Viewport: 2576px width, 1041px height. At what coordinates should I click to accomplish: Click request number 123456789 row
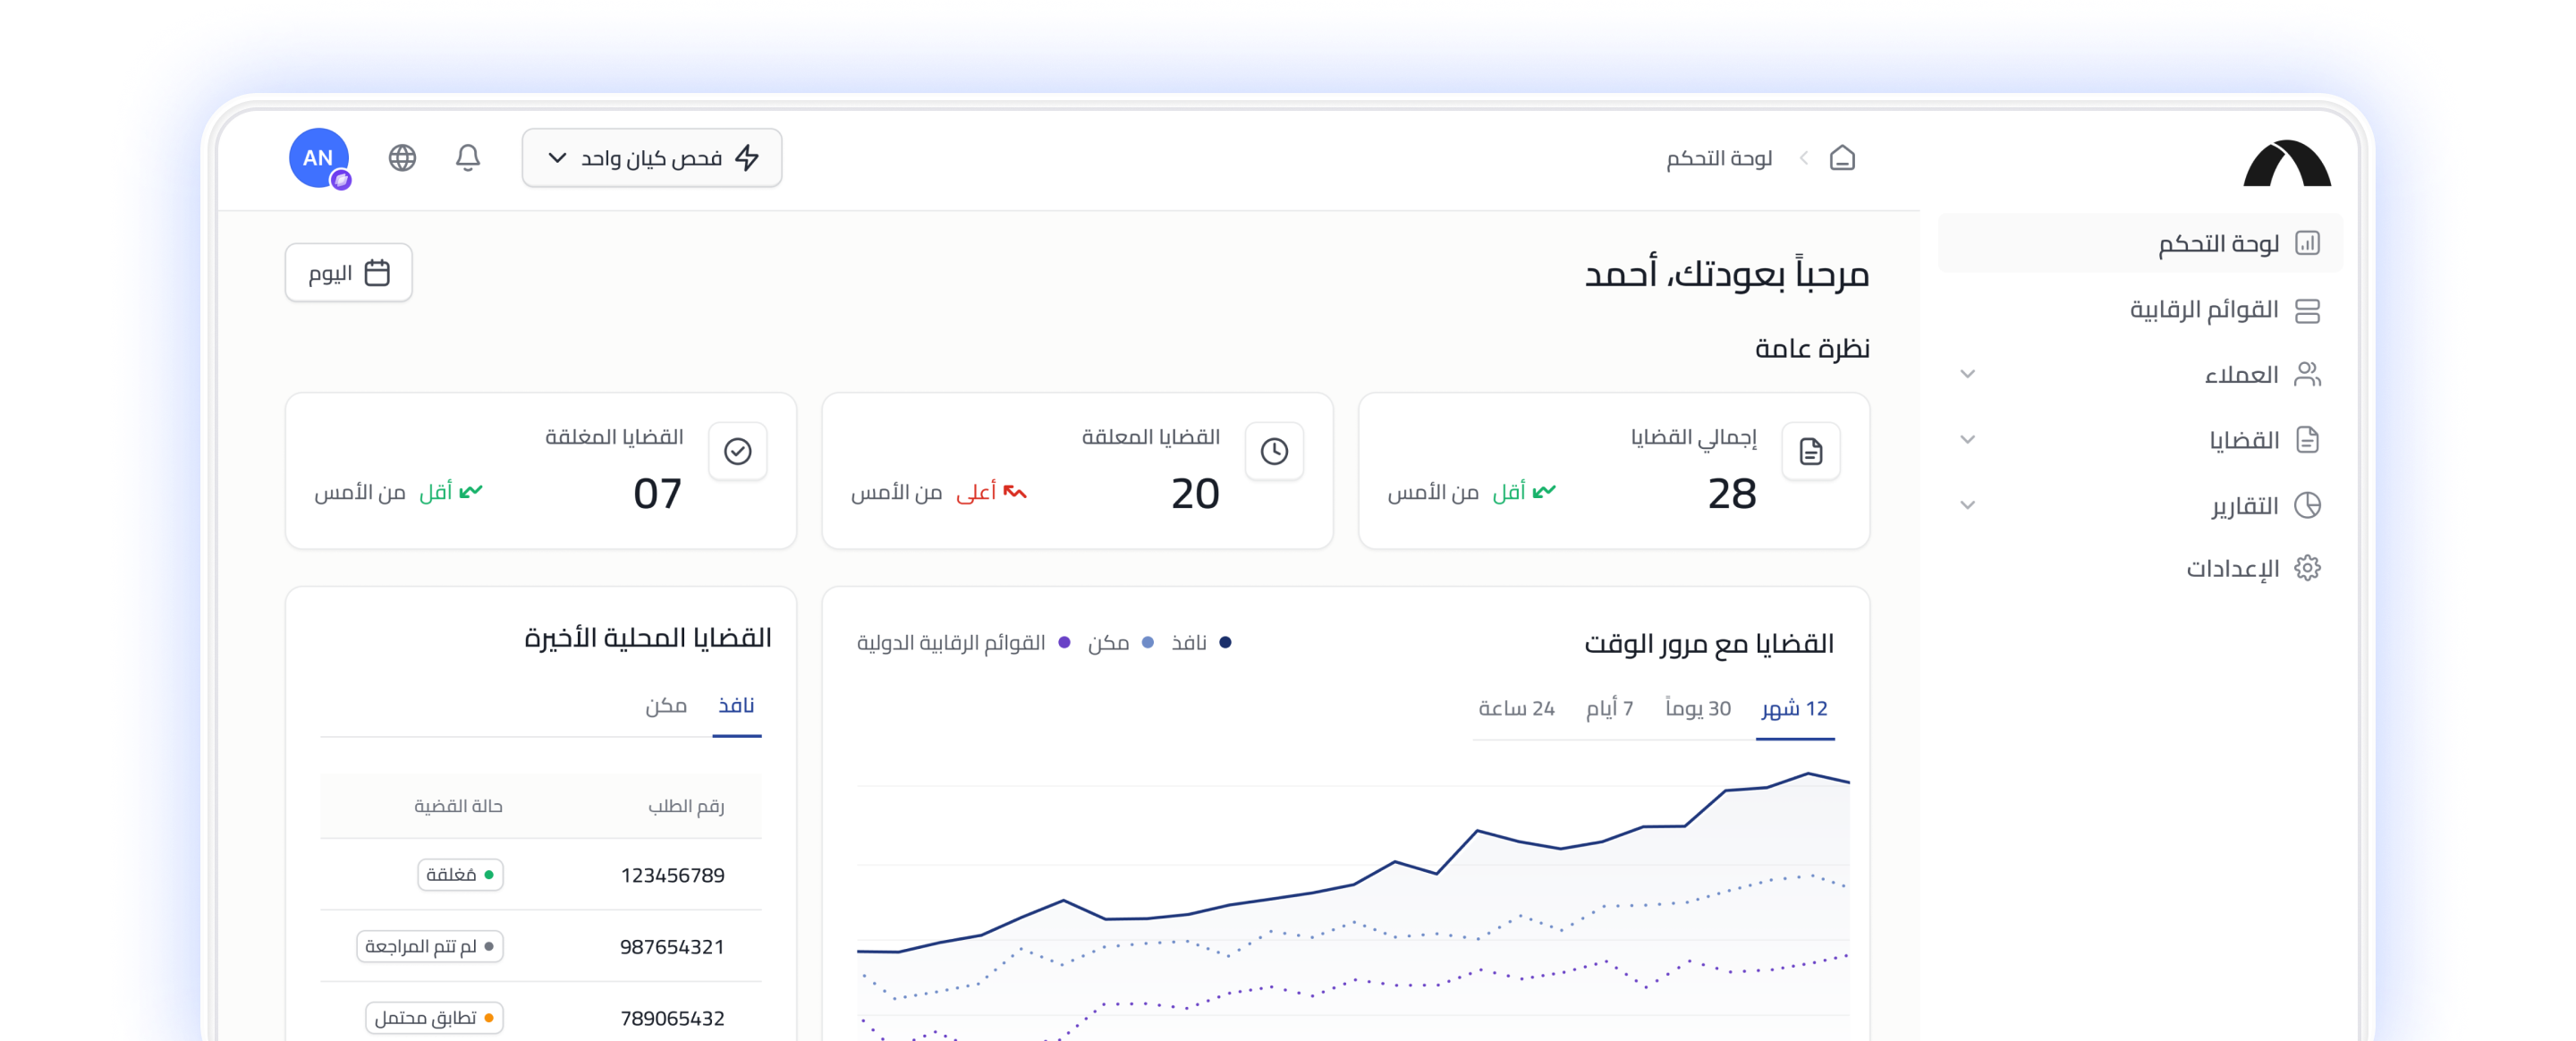click(671, 875)
